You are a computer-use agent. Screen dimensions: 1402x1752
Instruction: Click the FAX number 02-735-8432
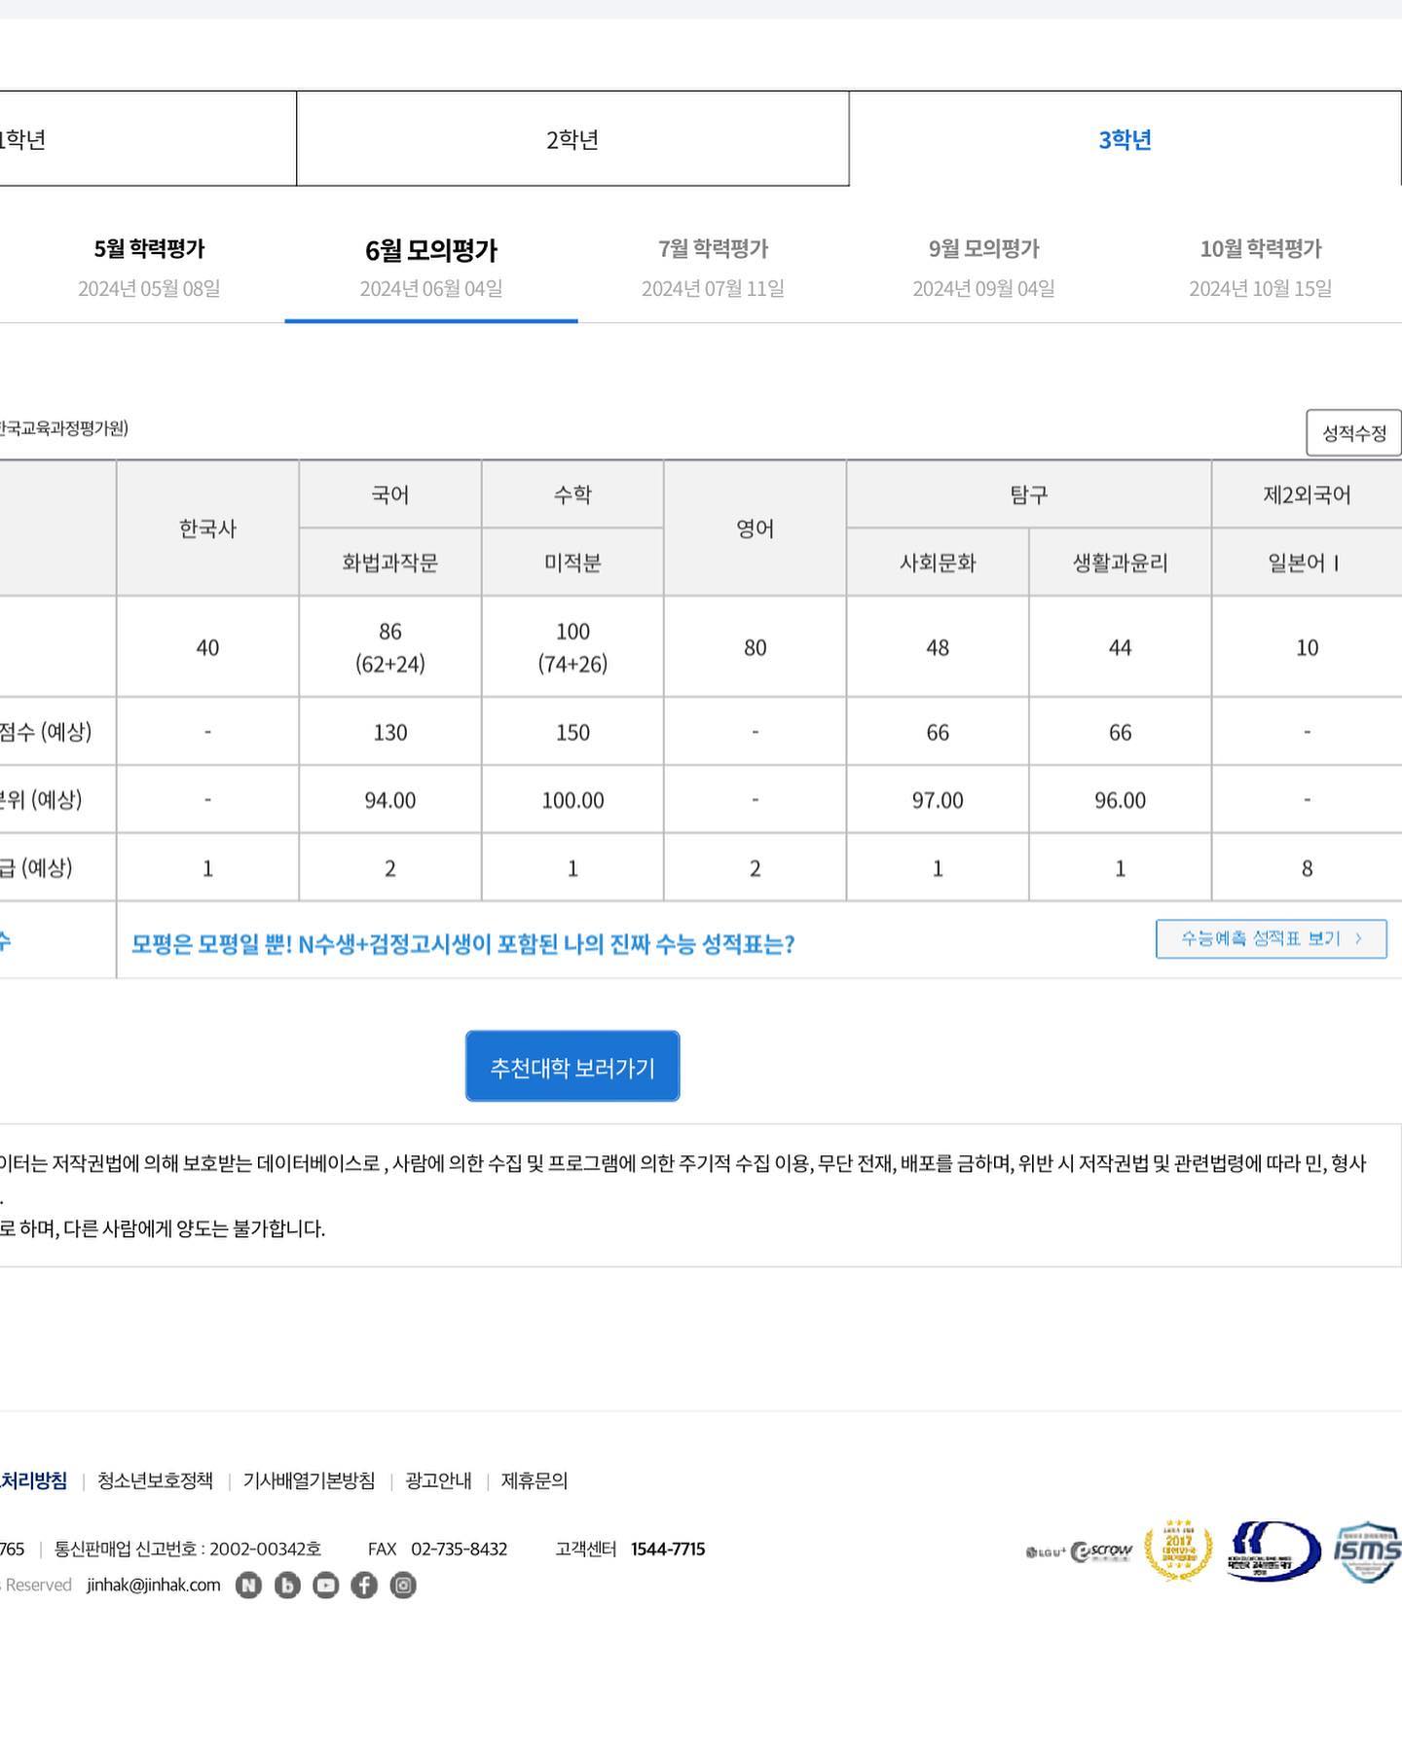tap(459, 1549)
